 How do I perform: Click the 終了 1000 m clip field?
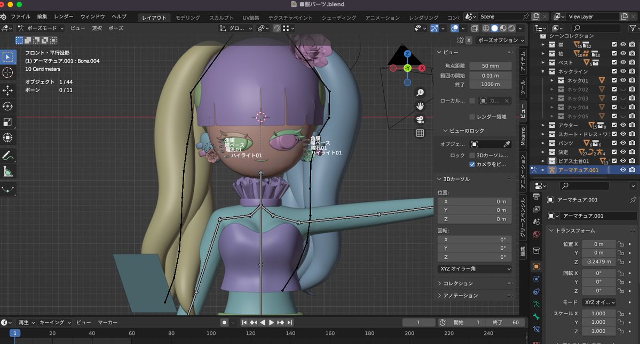click(x=490, y=84)
